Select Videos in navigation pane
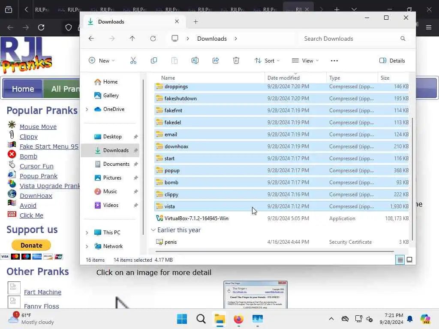This screenshot has height=329, width=439. coord(111,205)
